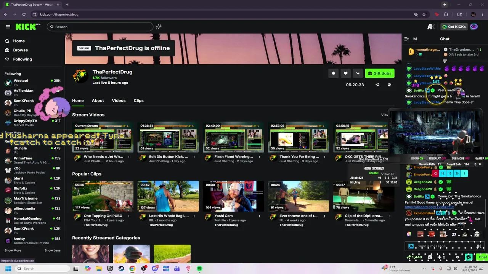Image resolution: width=488 pixels, height=274 pixels.
Task: Open chat settings gear icon
Action: [457, 257]
